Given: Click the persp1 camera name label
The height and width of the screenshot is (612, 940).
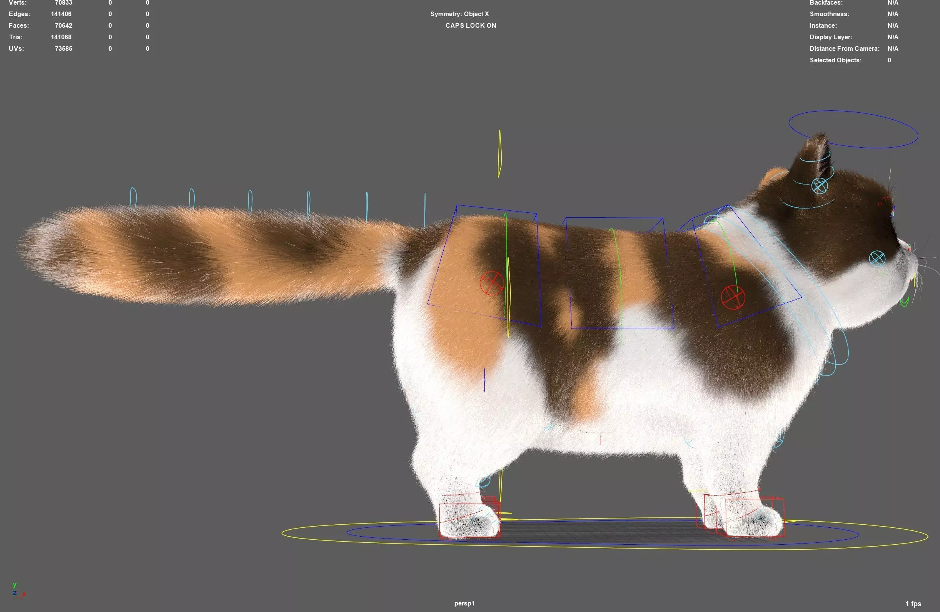Looking at the screenshot, I should click(x=464, y=603).
